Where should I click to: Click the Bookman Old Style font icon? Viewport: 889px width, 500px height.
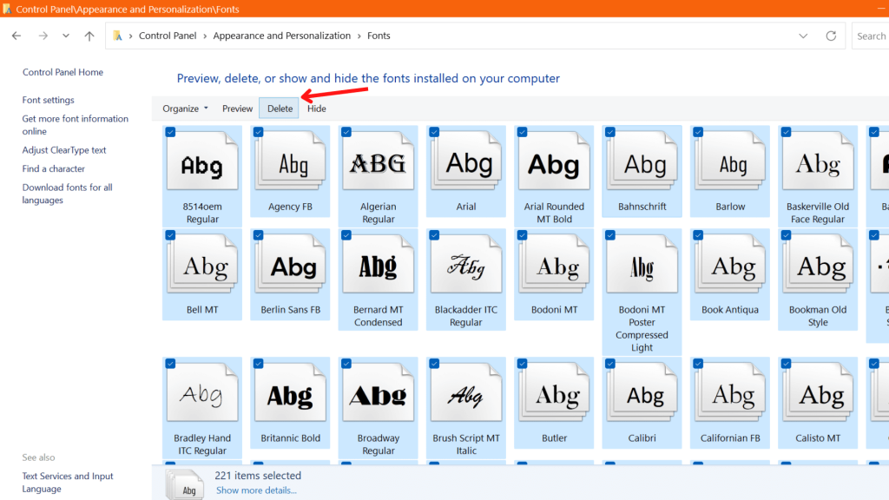coord(818,264)
